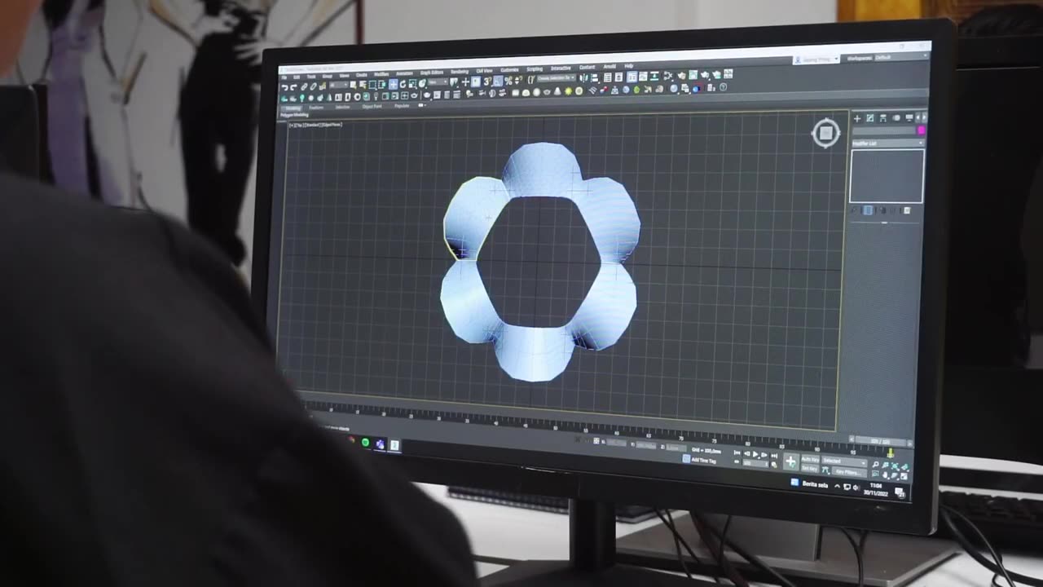Click the Mirror tool icon

point(583,77)
